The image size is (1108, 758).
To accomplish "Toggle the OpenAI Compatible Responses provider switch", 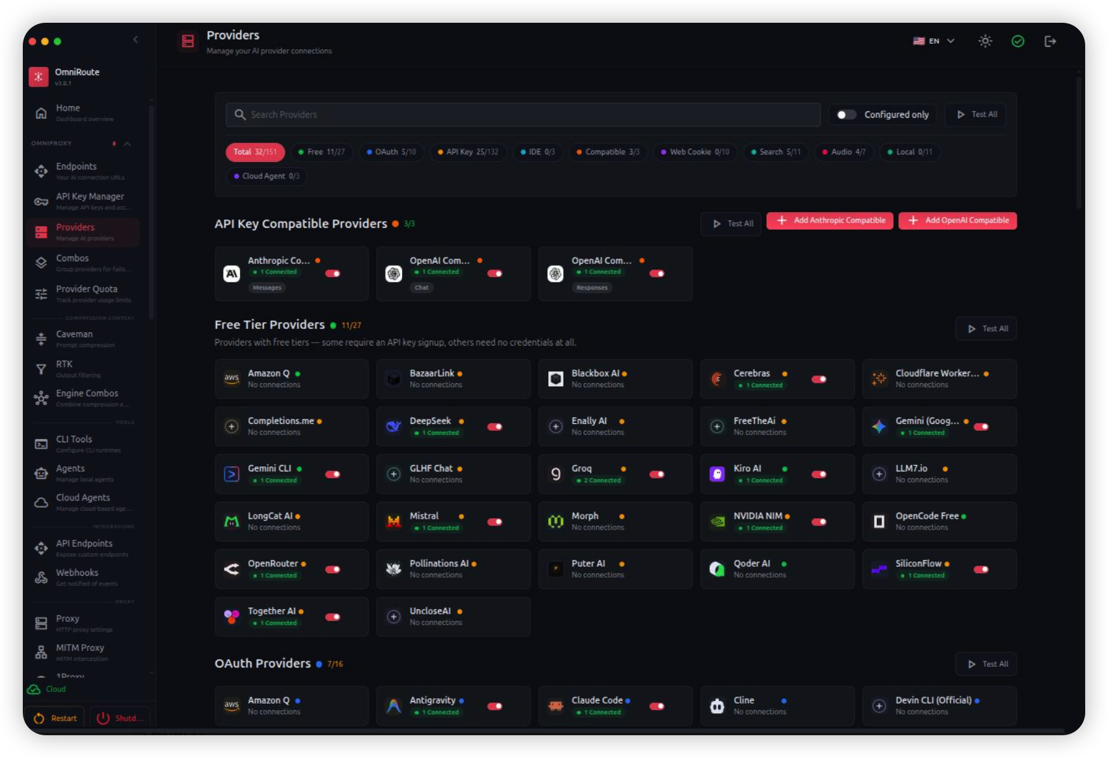I will coord(657,273).
